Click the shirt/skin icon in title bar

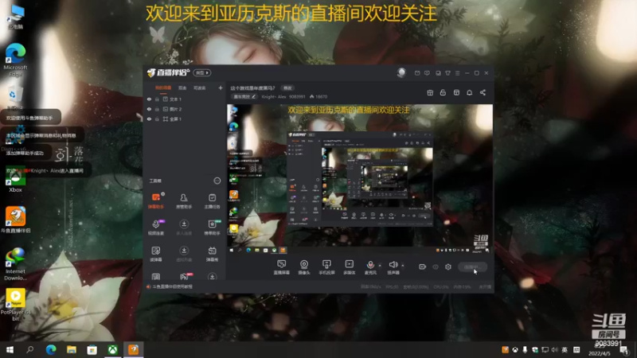coord(447,73)
